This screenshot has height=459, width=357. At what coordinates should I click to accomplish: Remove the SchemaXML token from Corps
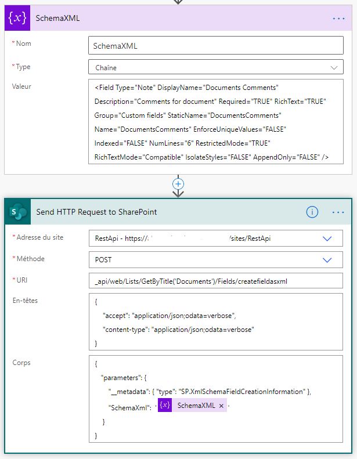(x=221, y=406)
